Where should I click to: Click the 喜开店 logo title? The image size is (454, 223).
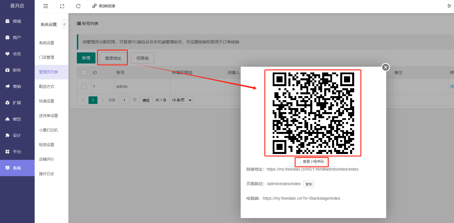click(17, 6)
